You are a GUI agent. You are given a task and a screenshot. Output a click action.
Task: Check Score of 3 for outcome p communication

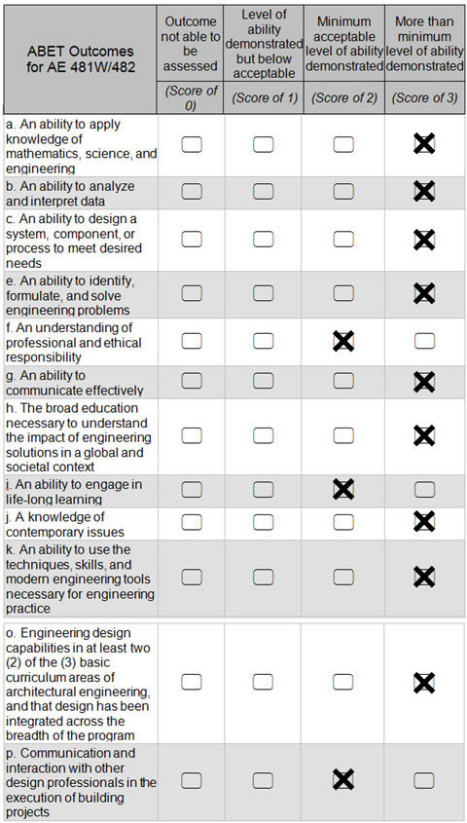click(424, 780)
